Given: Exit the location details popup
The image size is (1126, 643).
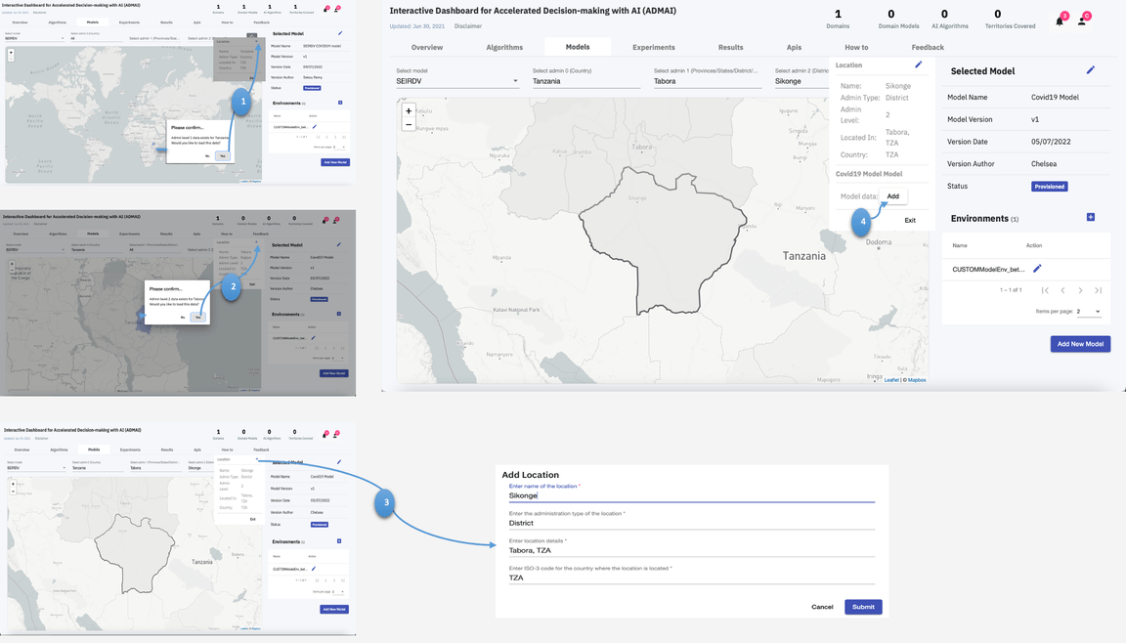Looking at the screenshot, I should tap(910, 219).
